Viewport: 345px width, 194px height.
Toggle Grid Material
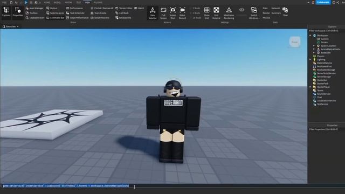(x=216, y=13)
